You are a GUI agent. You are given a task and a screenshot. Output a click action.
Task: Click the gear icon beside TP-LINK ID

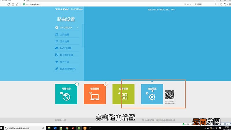[x=57, y=27]
